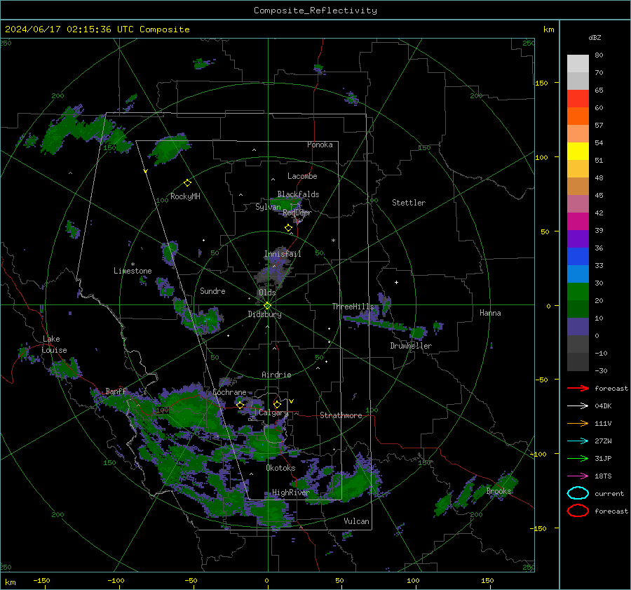Pick the red 60-65 dBZ swatch
631x590 pixels.
[x=578, y=99]
